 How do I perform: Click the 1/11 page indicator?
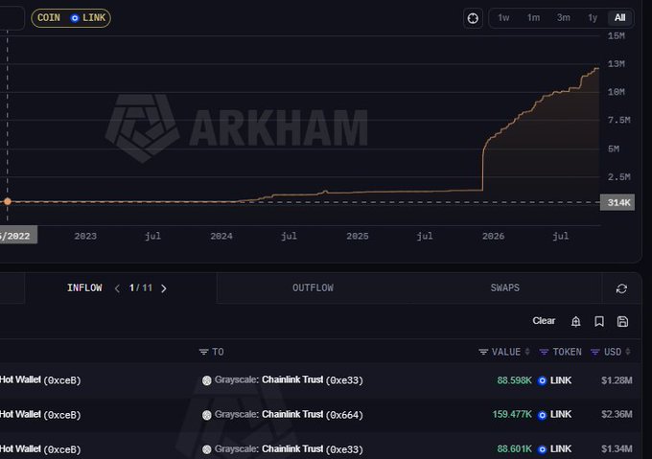141,287
